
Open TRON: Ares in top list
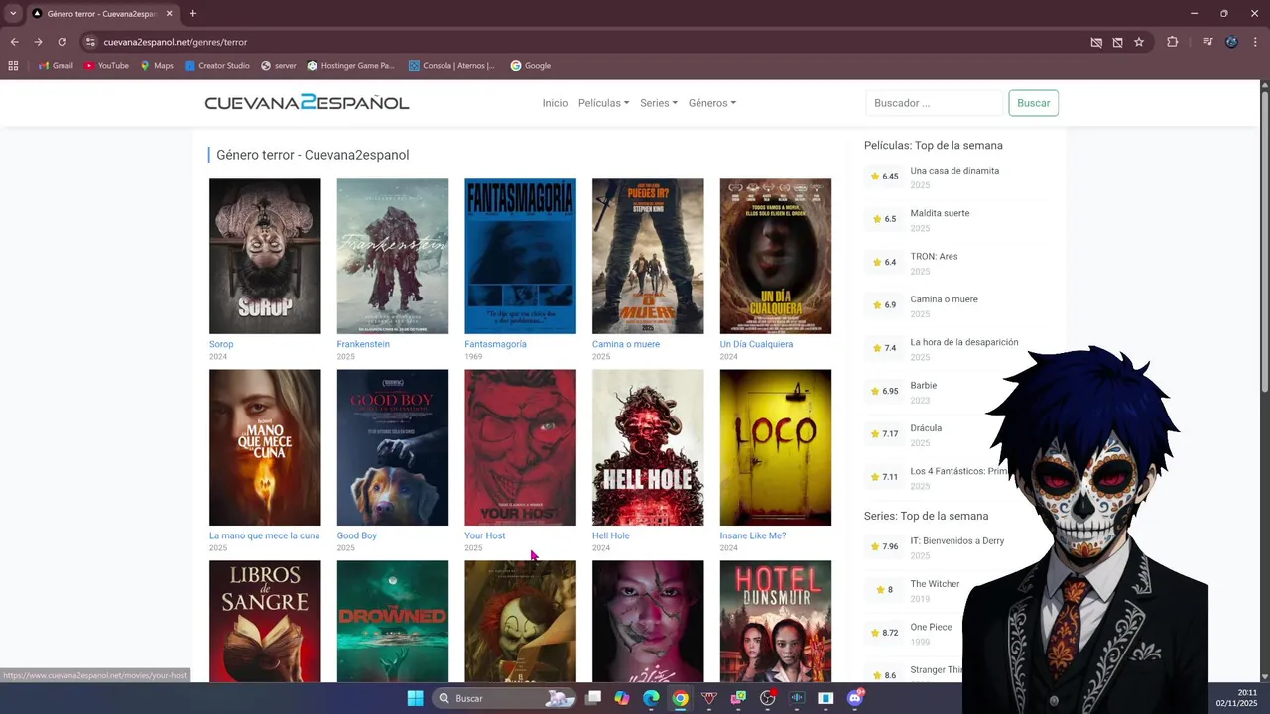click(934, 256)
